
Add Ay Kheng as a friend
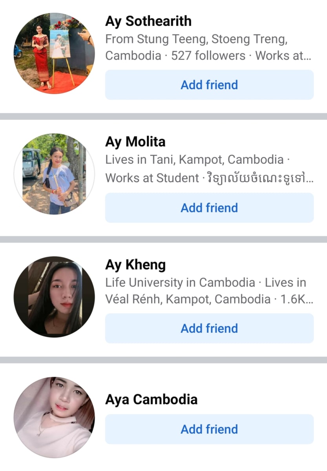(x=209, y=328)
